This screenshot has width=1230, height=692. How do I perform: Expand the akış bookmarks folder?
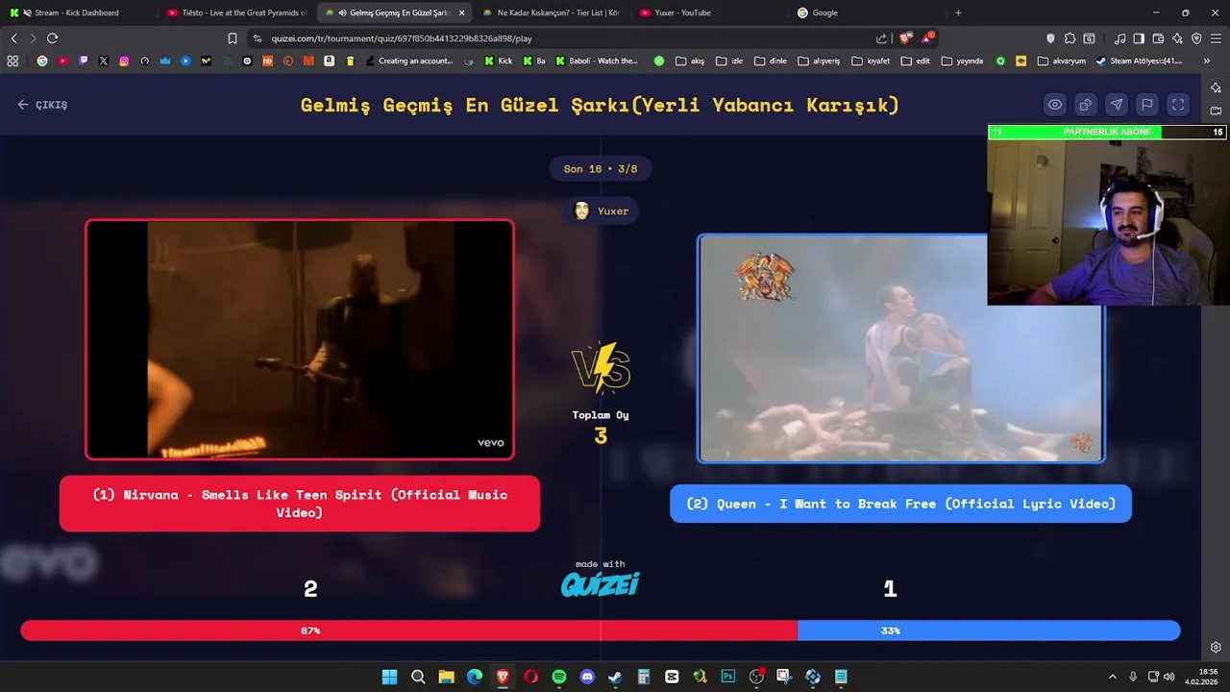[x=690, y=61]
